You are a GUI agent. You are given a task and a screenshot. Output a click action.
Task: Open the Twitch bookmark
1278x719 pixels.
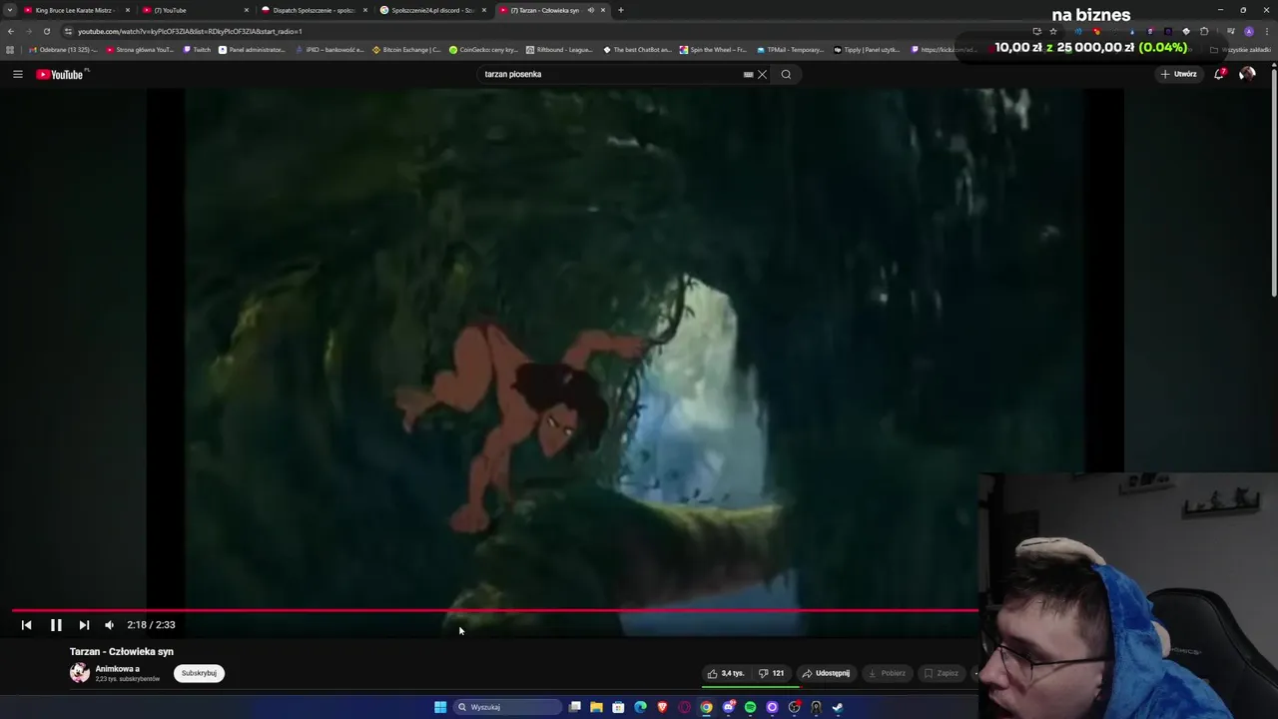(197, 49)
